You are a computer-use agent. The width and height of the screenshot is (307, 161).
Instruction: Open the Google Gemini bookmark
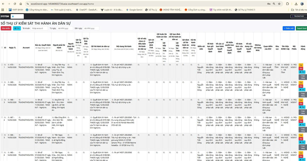click(x=134, y=10)
